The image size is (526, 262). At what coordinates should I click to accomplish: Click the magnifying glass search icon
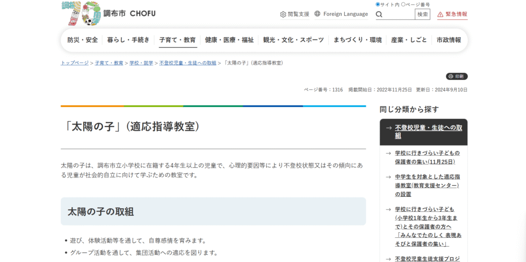(379, 14)
